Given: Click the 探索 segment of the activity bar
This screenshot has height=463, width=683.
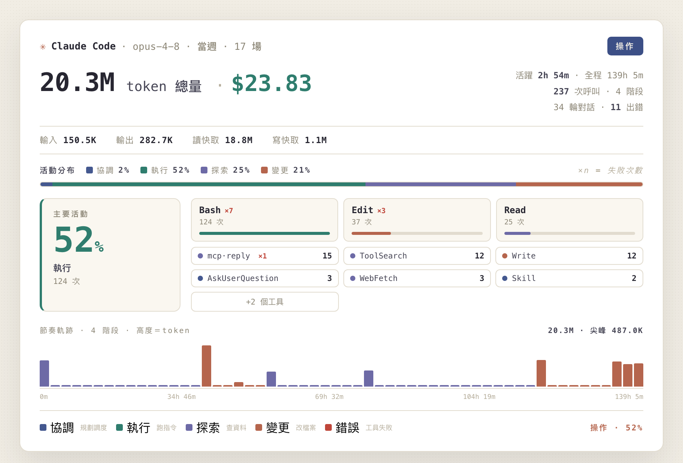Looking at the screenshot, I should pyautogui.click(x=440, y=184).
